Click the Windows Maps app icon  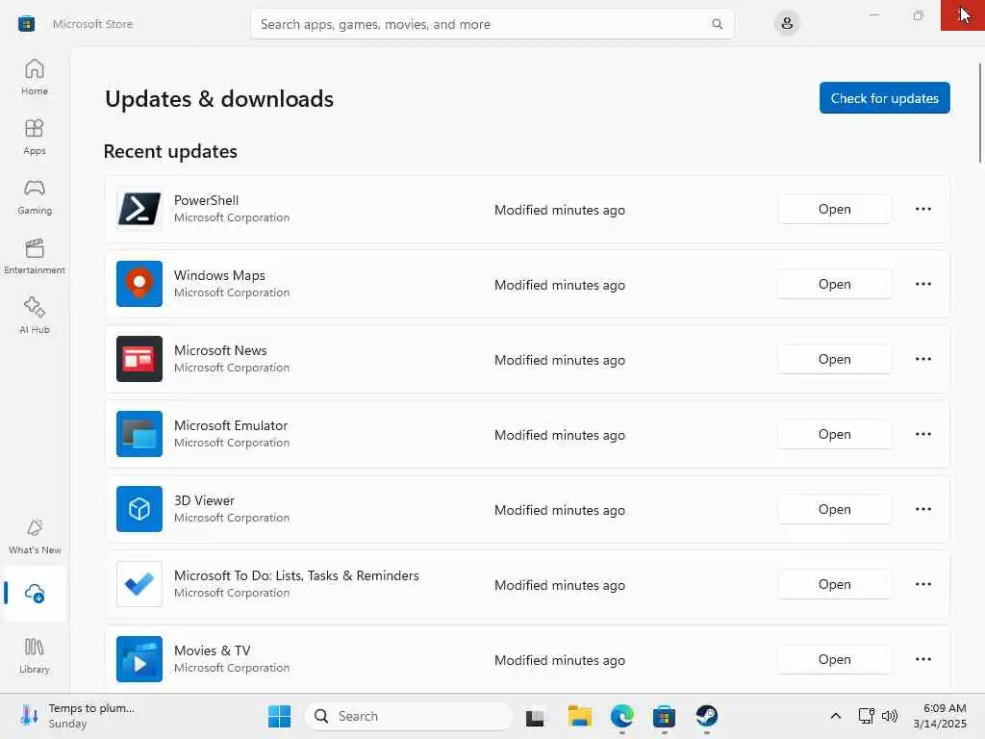click(139, 284)
